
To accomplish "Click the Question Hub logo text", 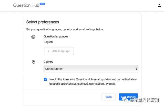I will click(26, 5).
